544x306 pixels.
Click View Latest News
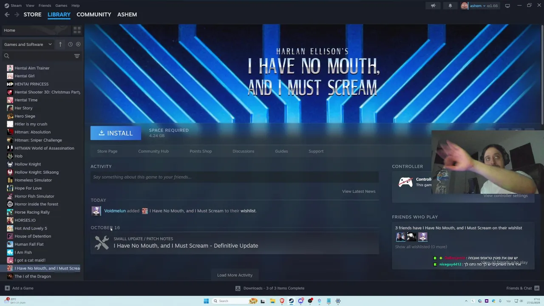tap(359, 191)
